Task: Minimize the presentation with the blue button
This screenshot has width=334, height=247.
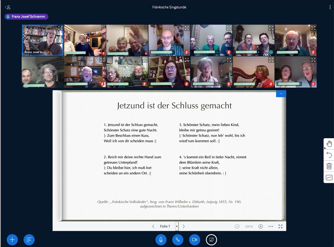Action: [281, 94]
